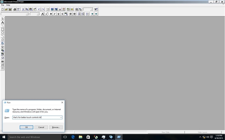The width and height of the screenshot is (225, 140).
Task: Select the Free Rotate tool
Action: click(x=3, y=43)
